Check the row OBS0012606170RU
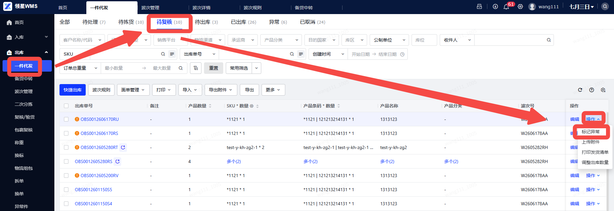 (x=66, y=119)
